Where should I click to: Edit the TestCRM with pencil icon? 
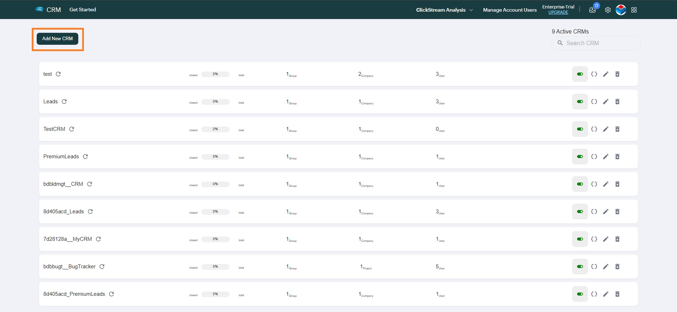coord(606,129)
